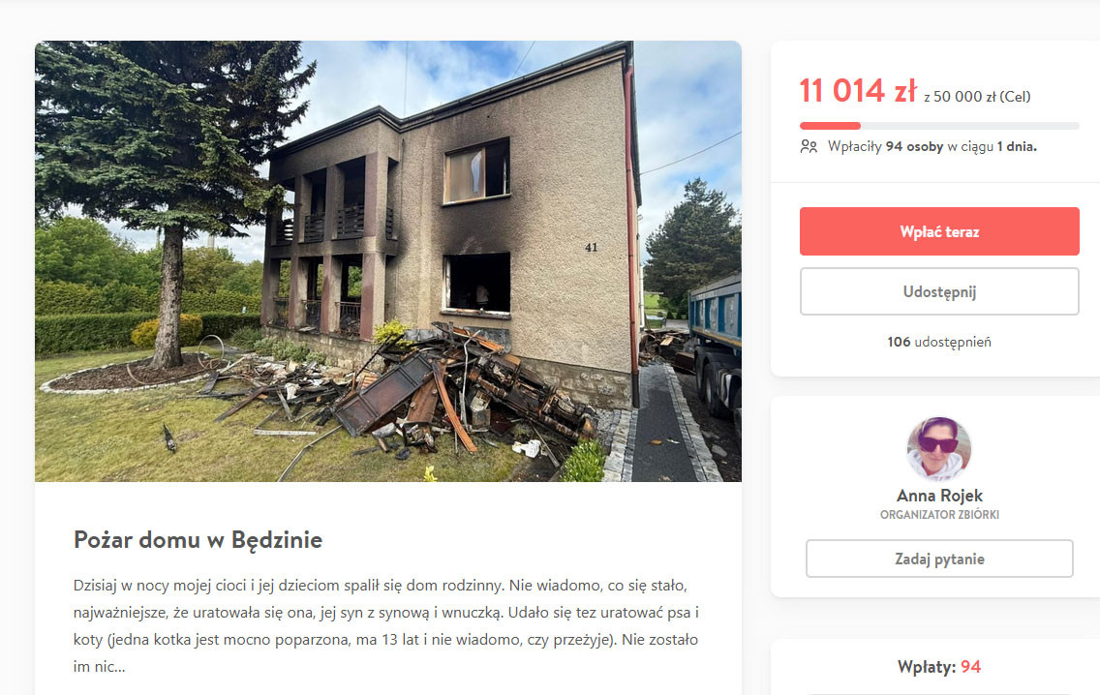Click the people icon beside "Wpłaciły 94 osoby"

tap(809, 146)
